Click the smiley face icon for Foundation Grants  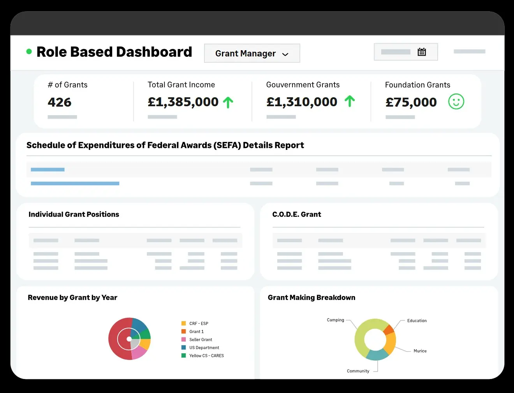pos(456,102)
